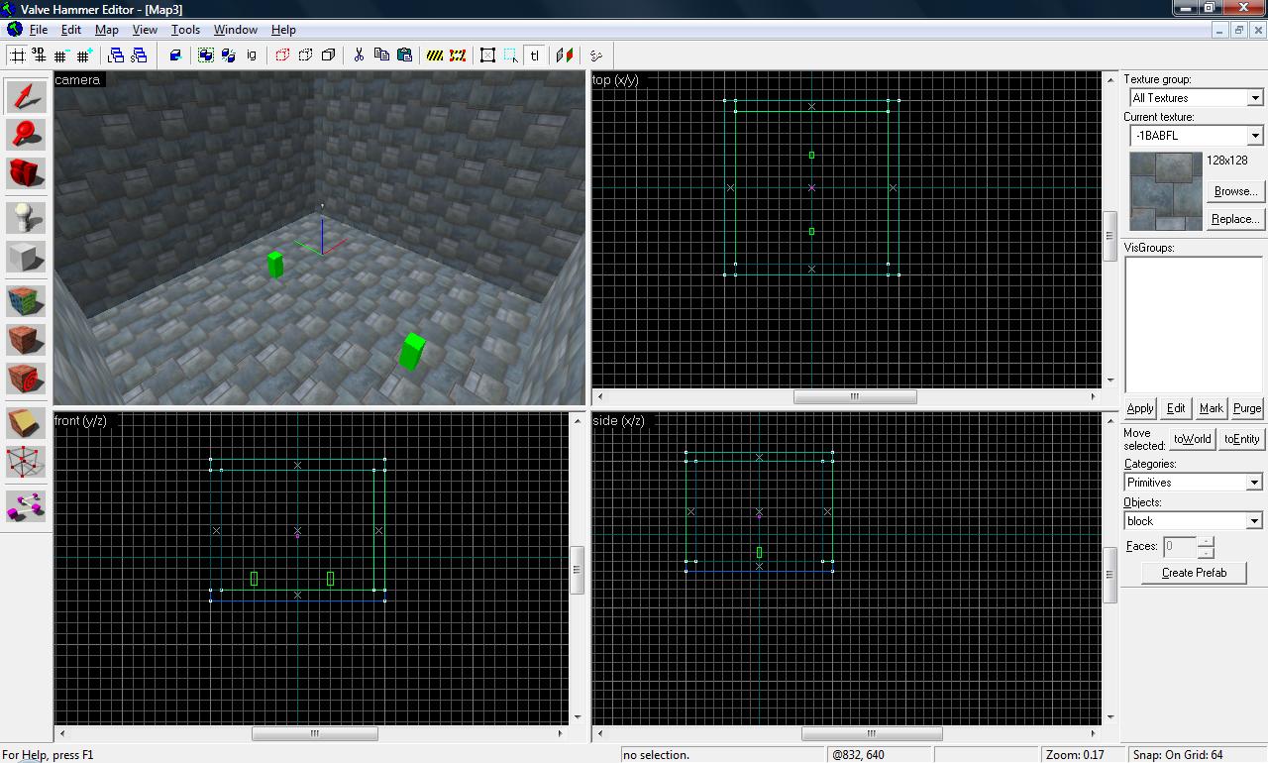The width and height of the screenshot is (1268, 763).
Task: Open the Texture Application tool
Action: point(27,300)
